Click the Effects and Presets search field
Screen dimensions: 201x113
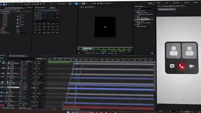(144, 9)
